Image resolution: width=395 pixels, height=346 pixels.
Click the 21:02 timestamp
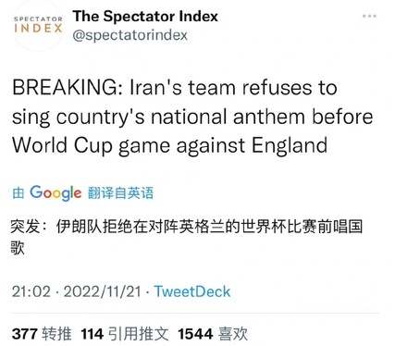[x=31, y=291]
